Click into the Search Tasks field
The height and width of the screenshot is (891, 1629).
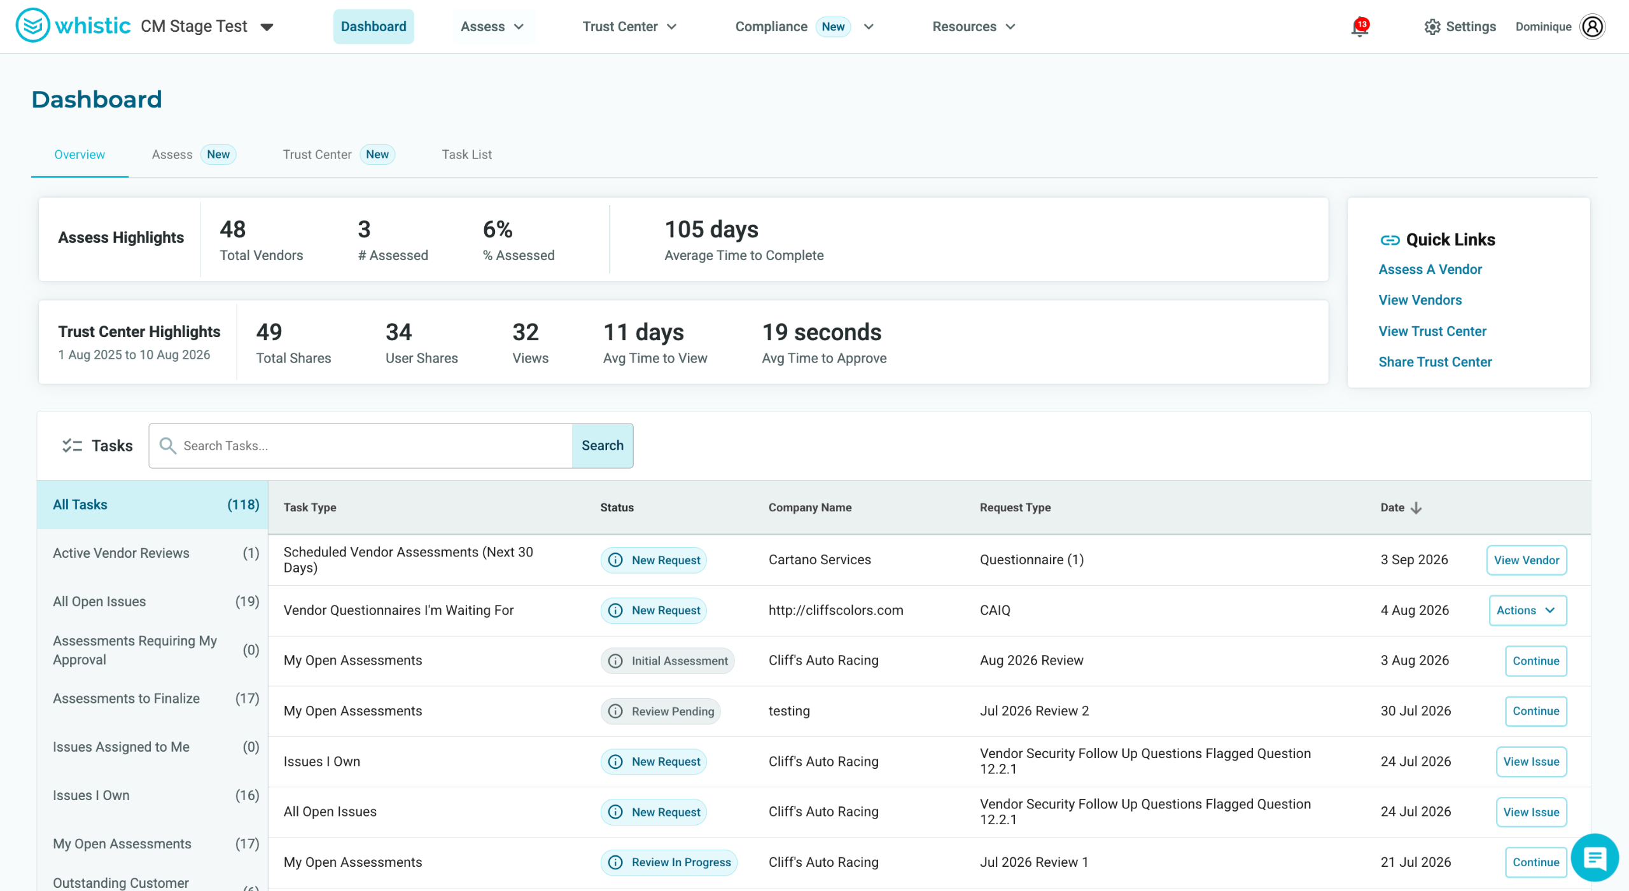click(361, 446)
